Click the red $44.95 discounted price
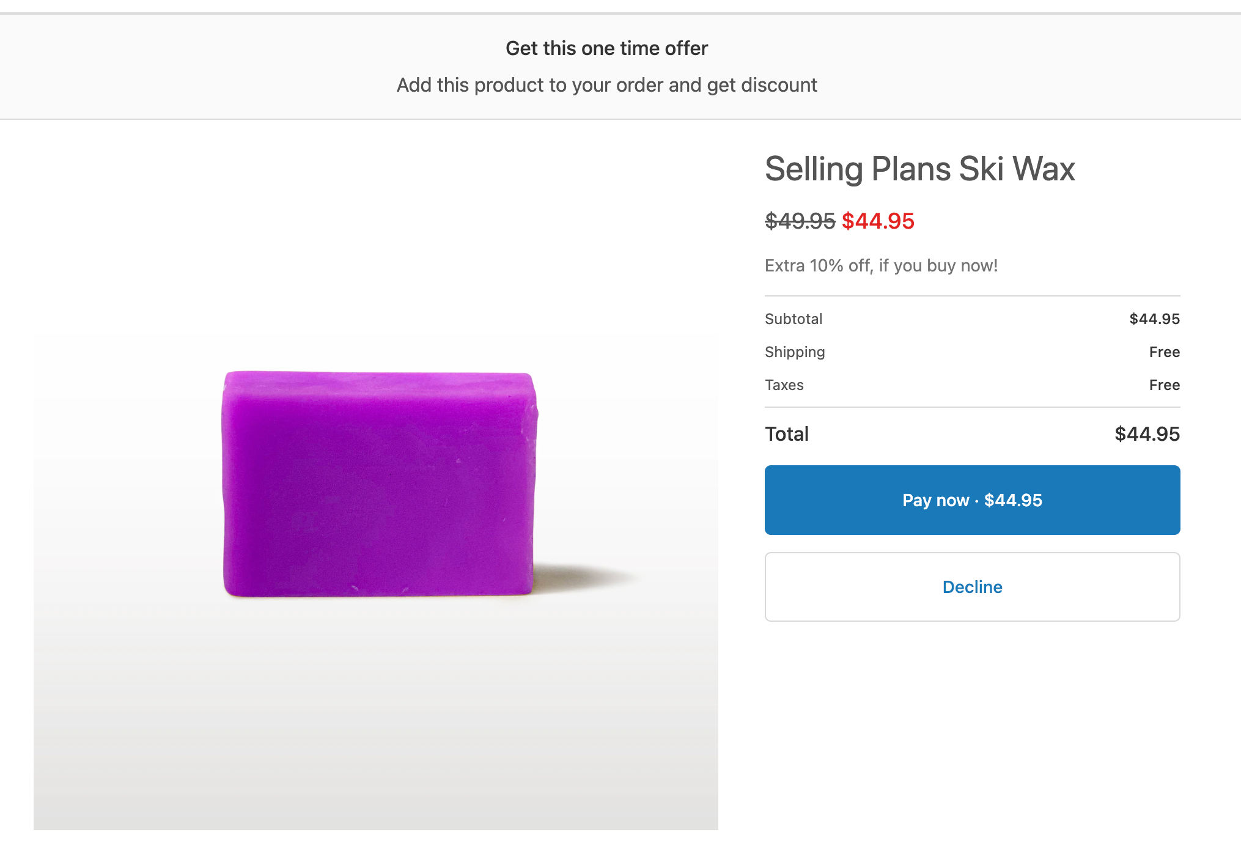This screenshot has width=1241, height=851. 878,221
